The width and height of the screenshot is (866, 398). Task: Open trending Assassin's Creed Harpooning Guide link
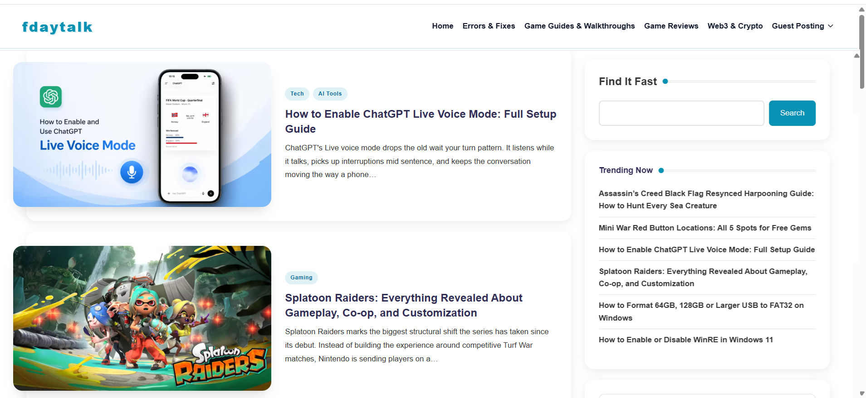706,200
